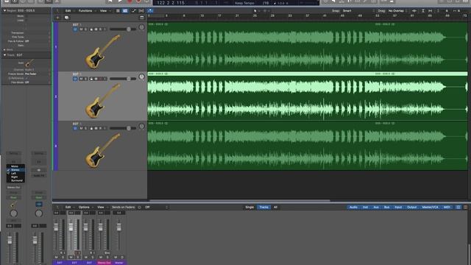This screenshot has height=265, width=471.
Task: Open the Tracks area Functions menu
Action: [85, 11]
